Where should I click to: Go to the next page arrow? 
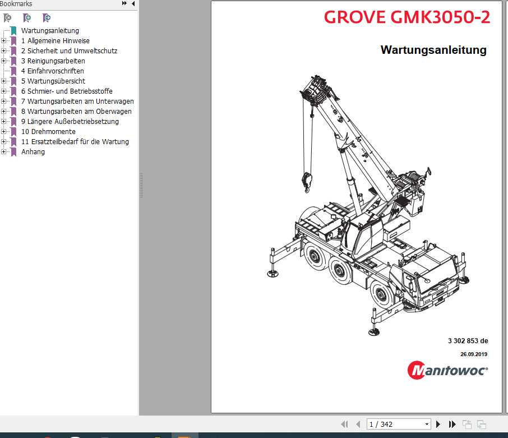438,424
